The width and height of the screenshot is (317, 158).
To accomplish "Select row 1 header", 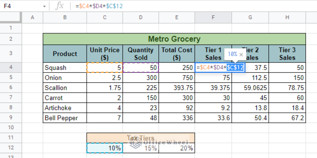I will pyautogui.click(x=11, y=28).
